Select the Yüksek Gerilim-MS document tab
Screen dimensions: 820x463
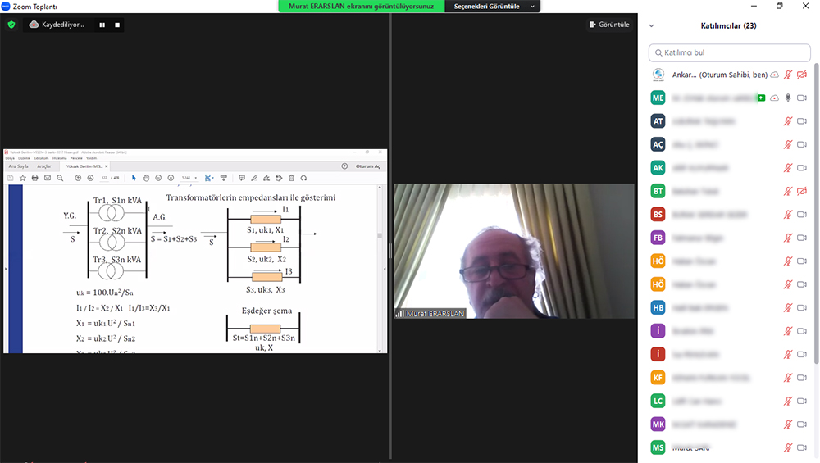pyautogui.click(x=84, y=166)
